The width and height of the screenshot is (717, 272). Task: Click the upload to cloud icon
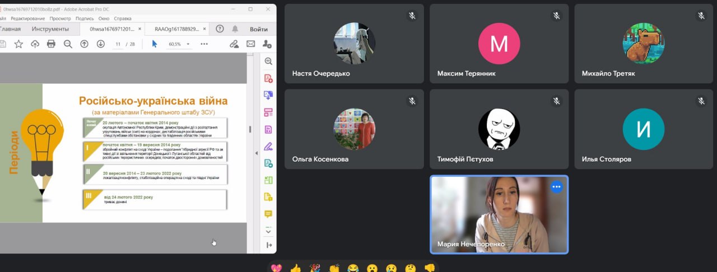[35, 44]
